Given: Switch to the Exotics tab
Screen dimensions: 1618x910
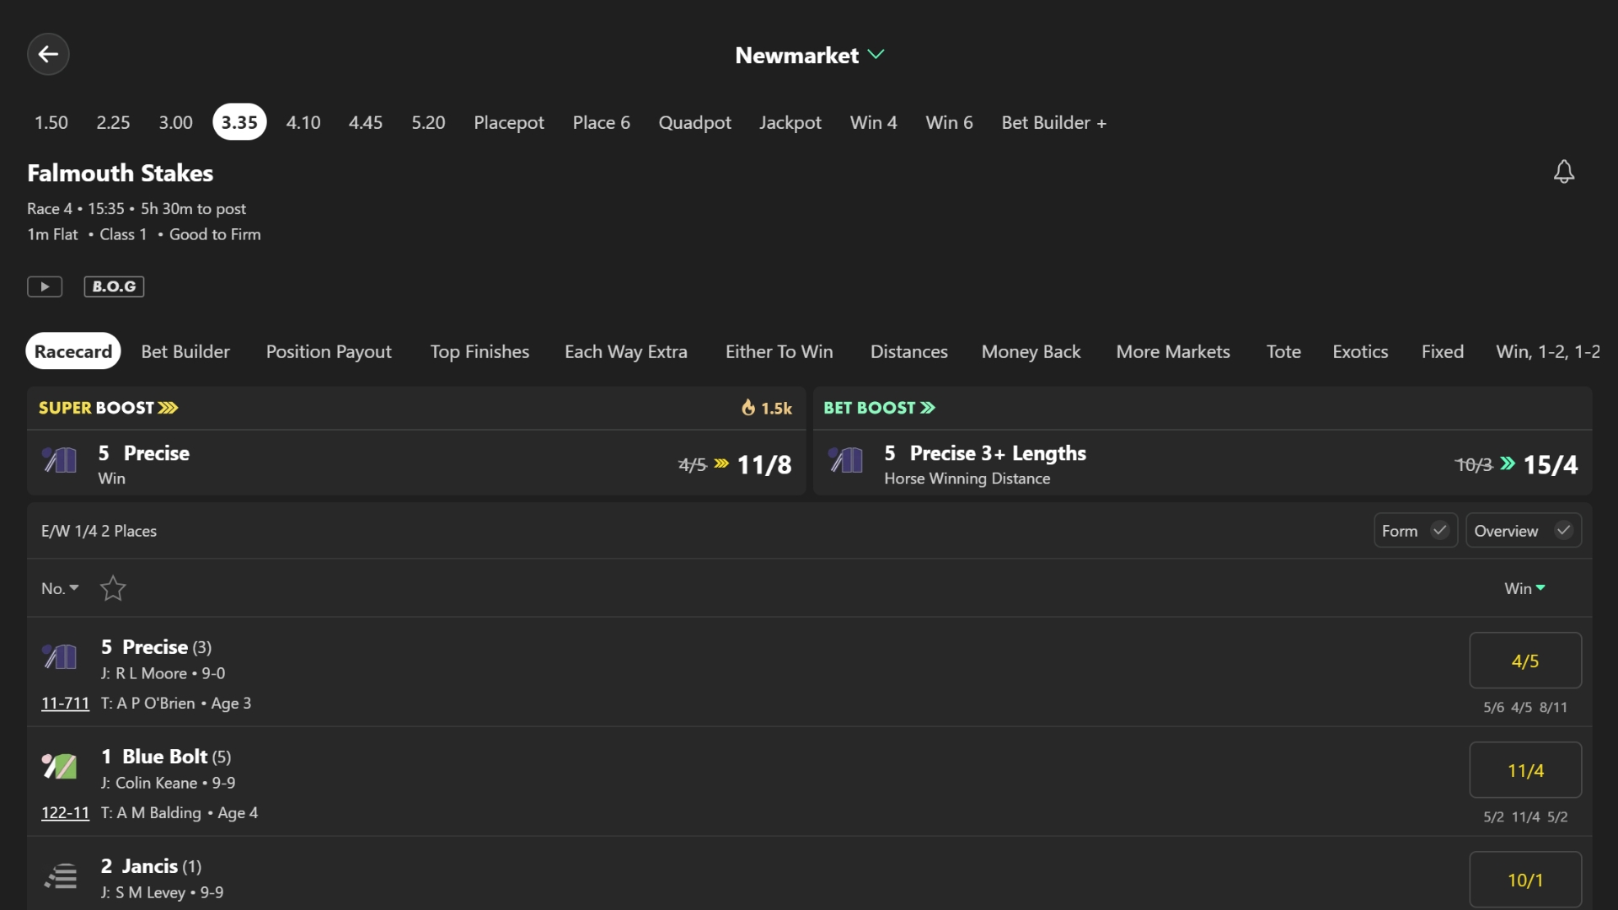Looking at the screenshot, I should point(1360,351).
